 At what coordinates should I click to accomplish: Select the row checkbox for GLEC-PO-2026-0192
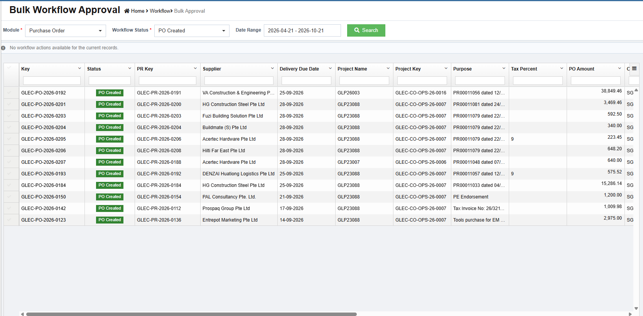click(9, 92)
